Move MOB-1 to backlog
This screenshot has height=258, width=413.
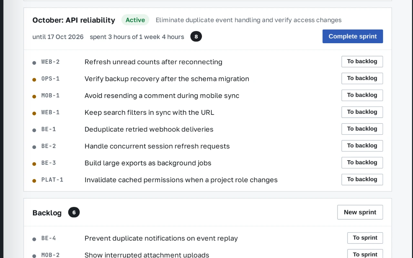coord(362,95)
